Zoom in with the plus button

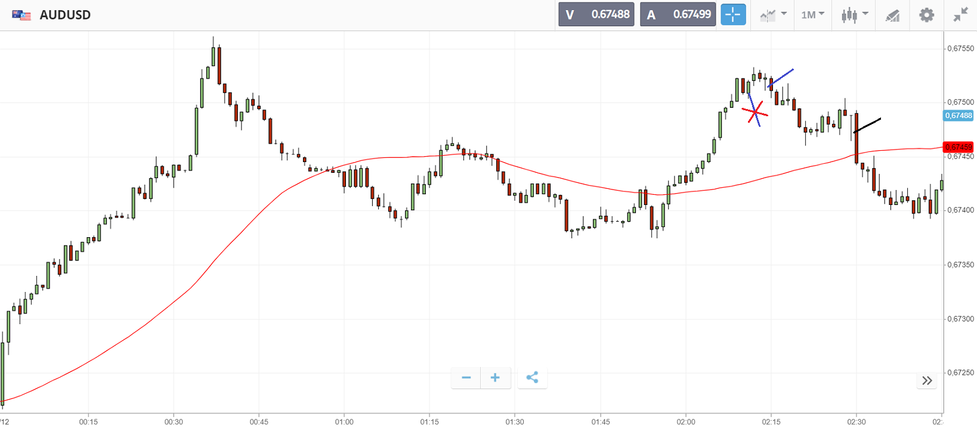pos(495,378)
